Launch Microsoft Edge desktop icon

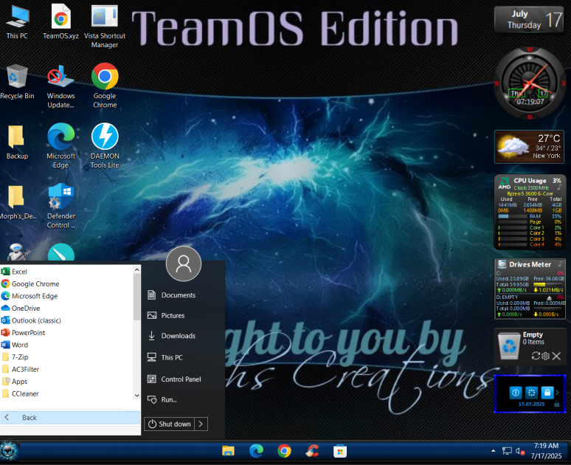[60, 145]
